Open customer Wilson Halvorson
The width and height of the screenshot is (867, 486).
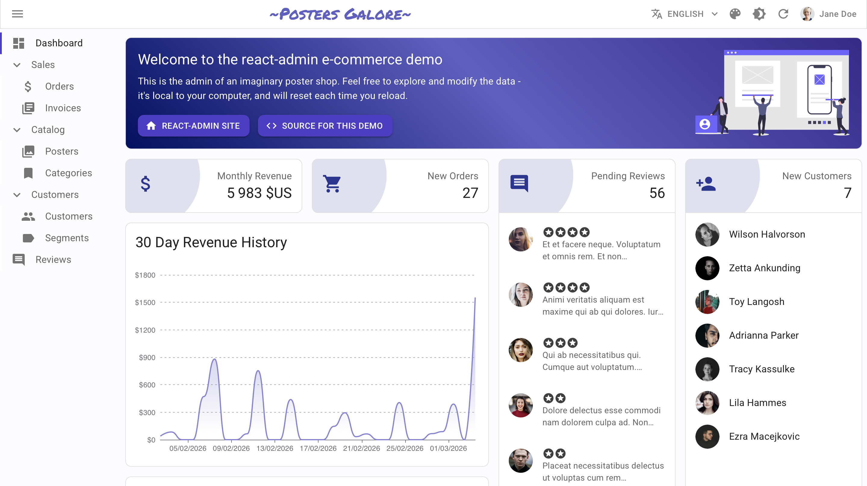(767, 234)
